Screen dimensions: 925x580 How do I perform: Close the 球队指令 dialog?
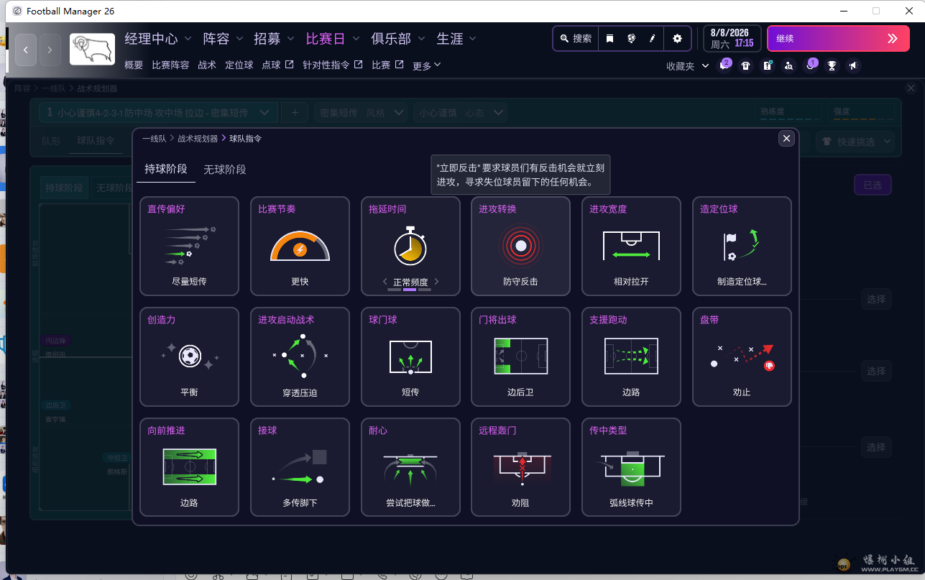(x=786, y=138)
